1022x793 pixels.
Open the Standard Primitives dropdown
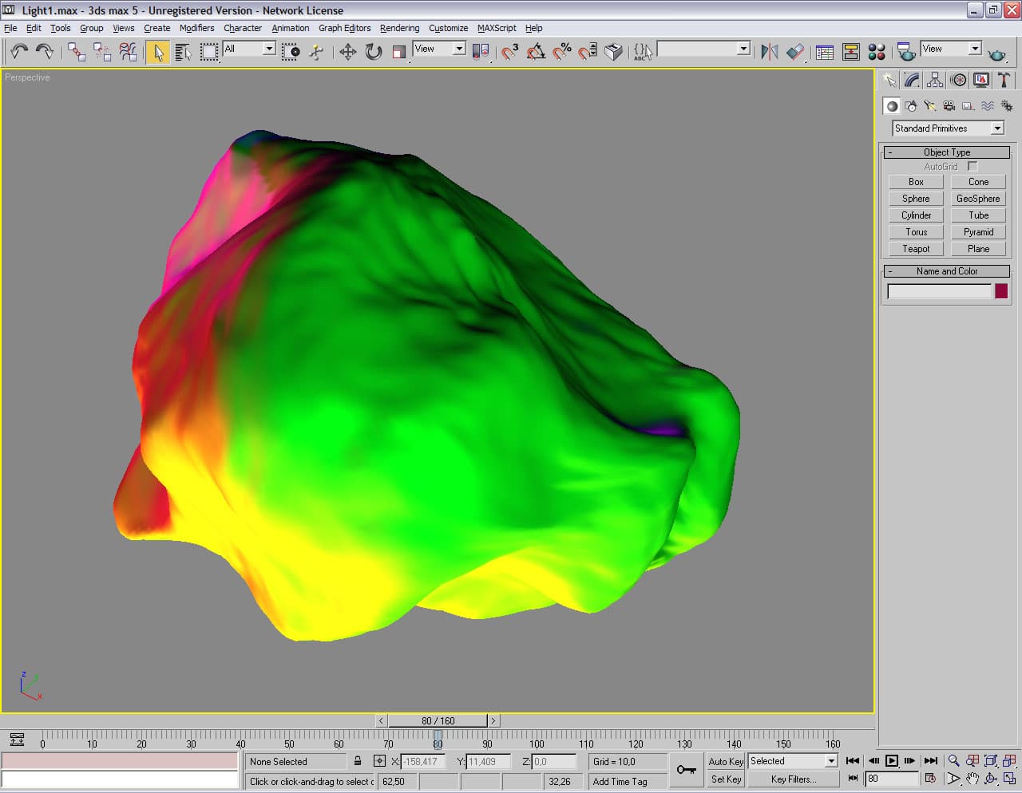coord(997,128)
